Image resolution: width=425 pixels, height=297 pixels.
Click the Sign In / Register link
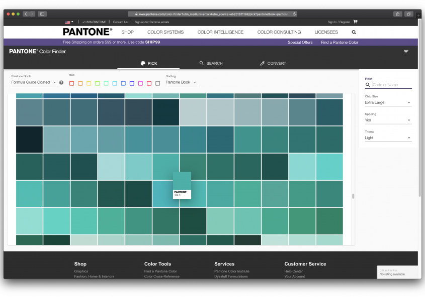pos(338,22)
